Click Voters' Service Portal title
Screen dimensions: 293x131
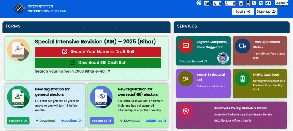pos(47,11)
